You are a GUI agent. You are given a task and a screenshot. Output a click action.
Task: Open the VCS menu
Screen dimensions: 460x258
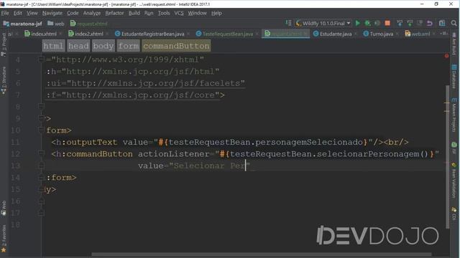click(179, 13)
